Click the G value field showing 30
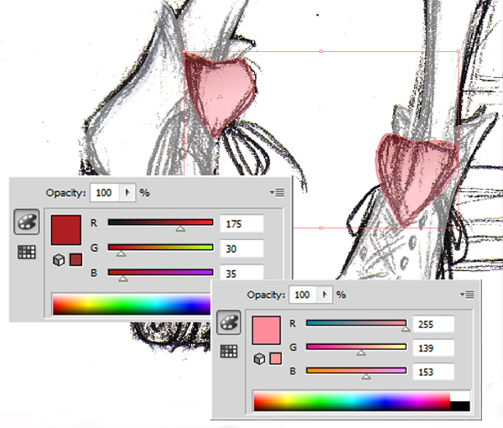 242,248
